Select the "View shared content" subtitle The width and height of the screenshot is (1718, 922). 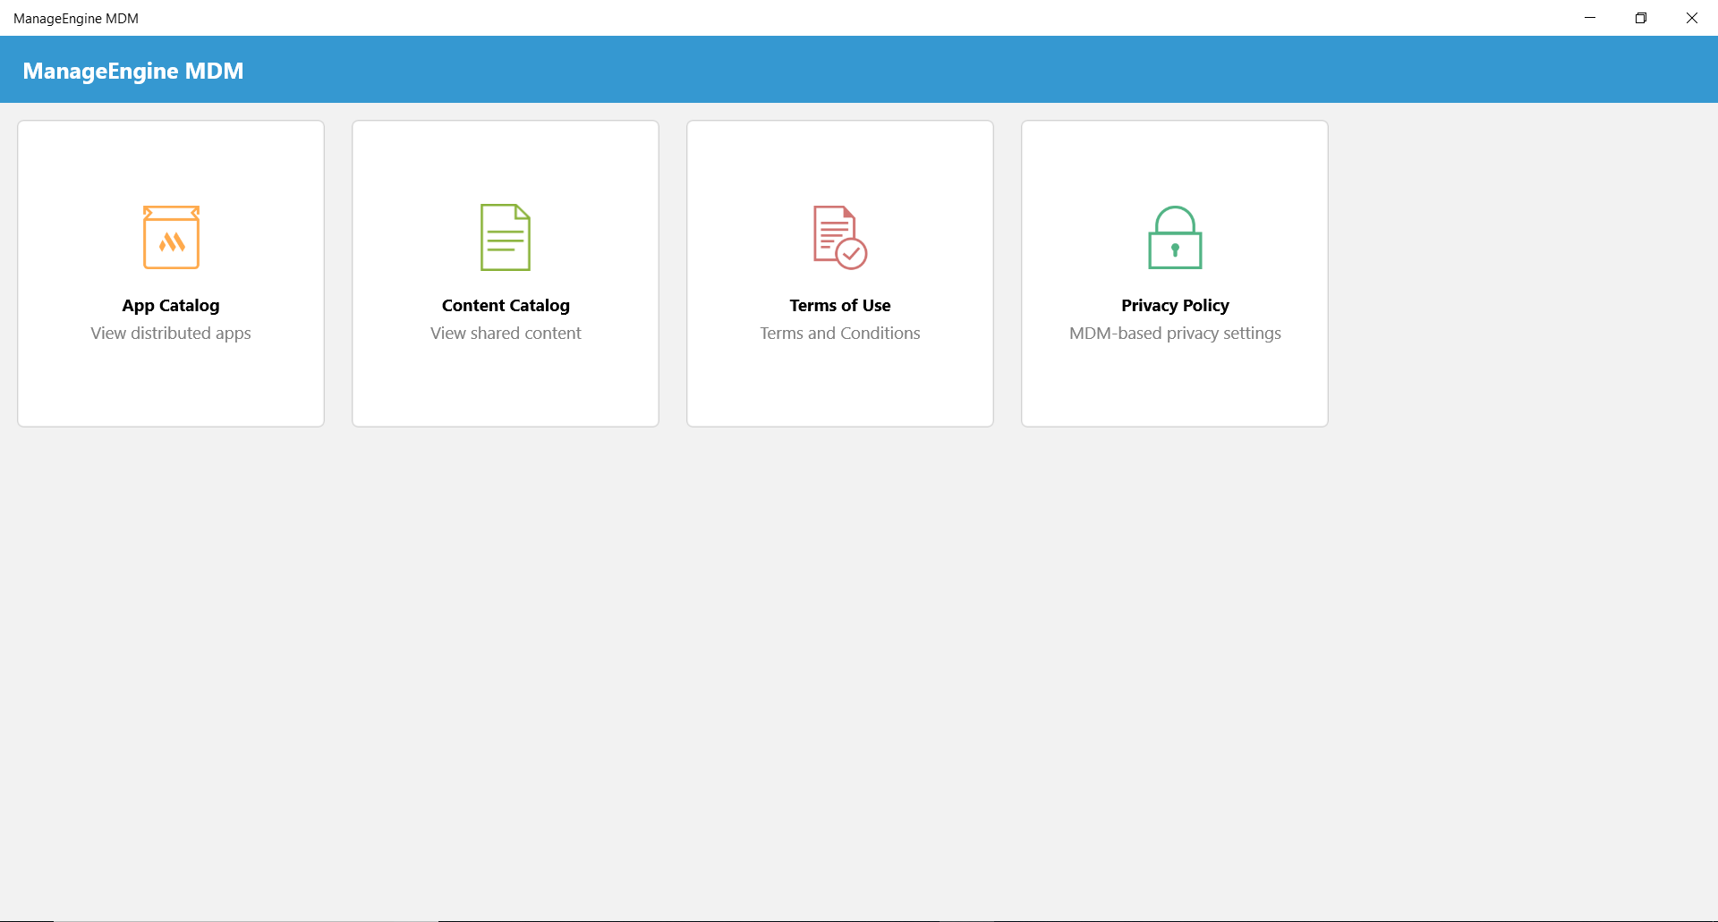[x=506, y=334]
